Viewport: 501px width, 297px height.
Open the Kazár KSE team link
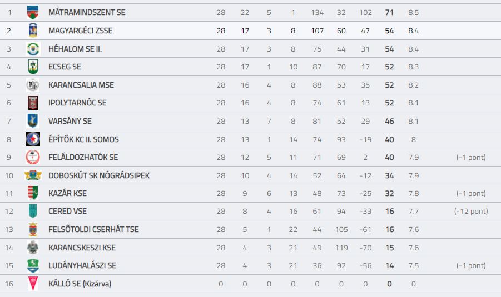click(x=67, y=193)
